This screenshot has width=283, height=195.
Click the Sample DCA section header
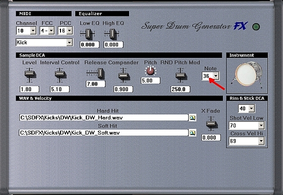(x=119, y=55)
